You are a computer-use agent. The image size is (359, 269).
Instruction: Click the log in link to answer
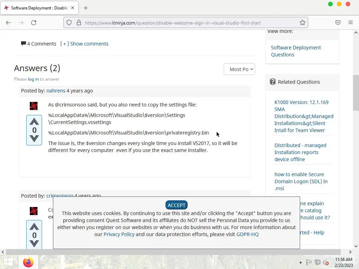33,79
